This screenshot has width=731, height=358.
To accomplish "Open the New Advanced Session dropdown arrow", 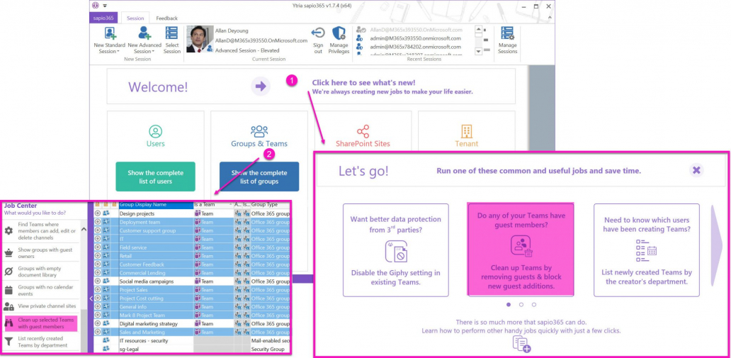I will (153, 52).
